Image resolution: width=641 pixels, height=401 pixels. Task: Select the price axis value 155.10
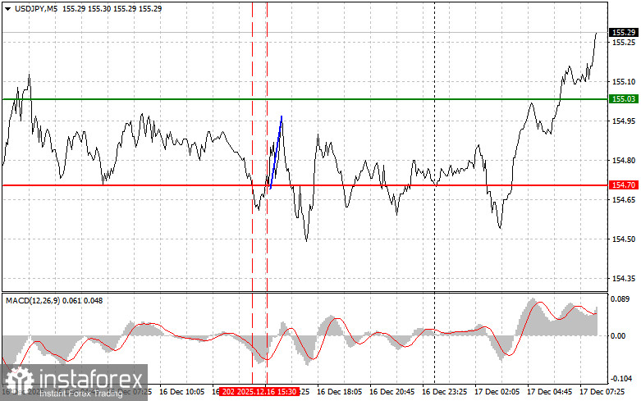(624, 82)
